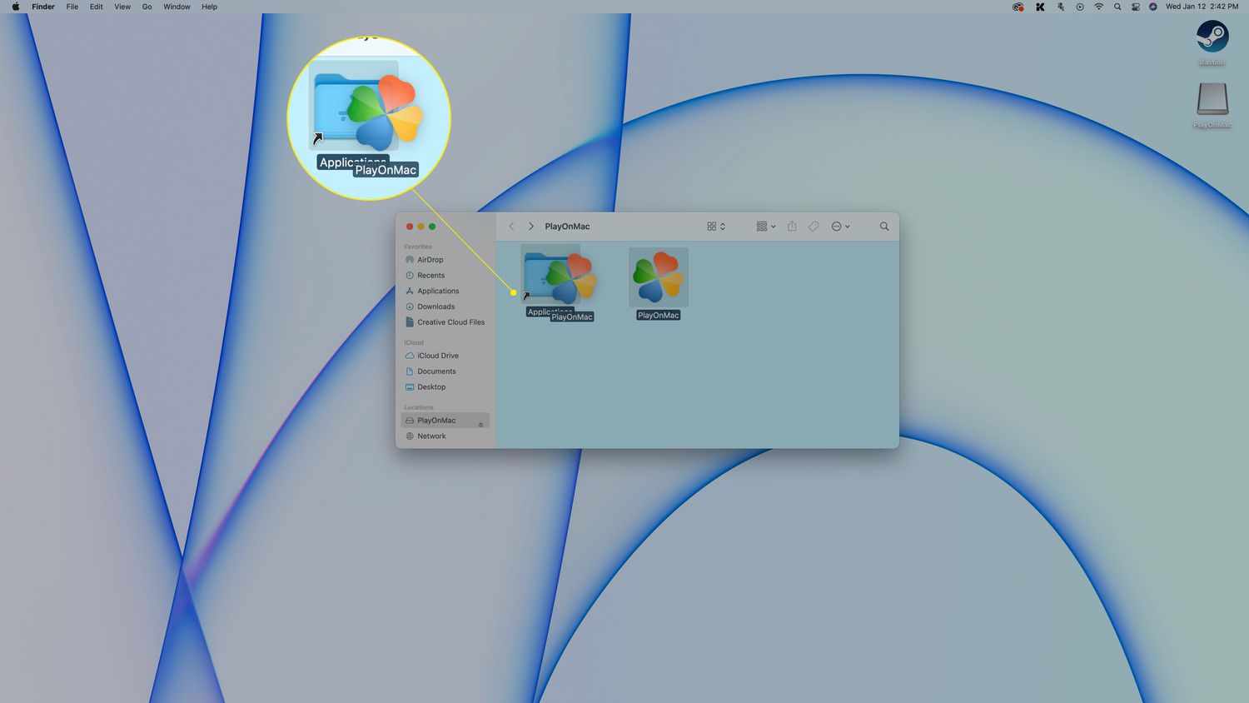1249x703 pixels.
Task: Select Downloads in Finder sidebar
Action: 435,307
